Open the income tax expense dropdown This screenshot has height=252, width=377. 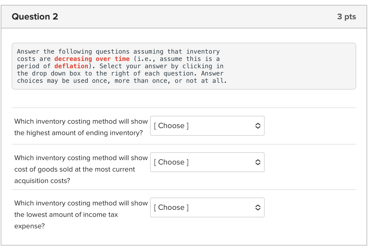(x=207, y=207)
